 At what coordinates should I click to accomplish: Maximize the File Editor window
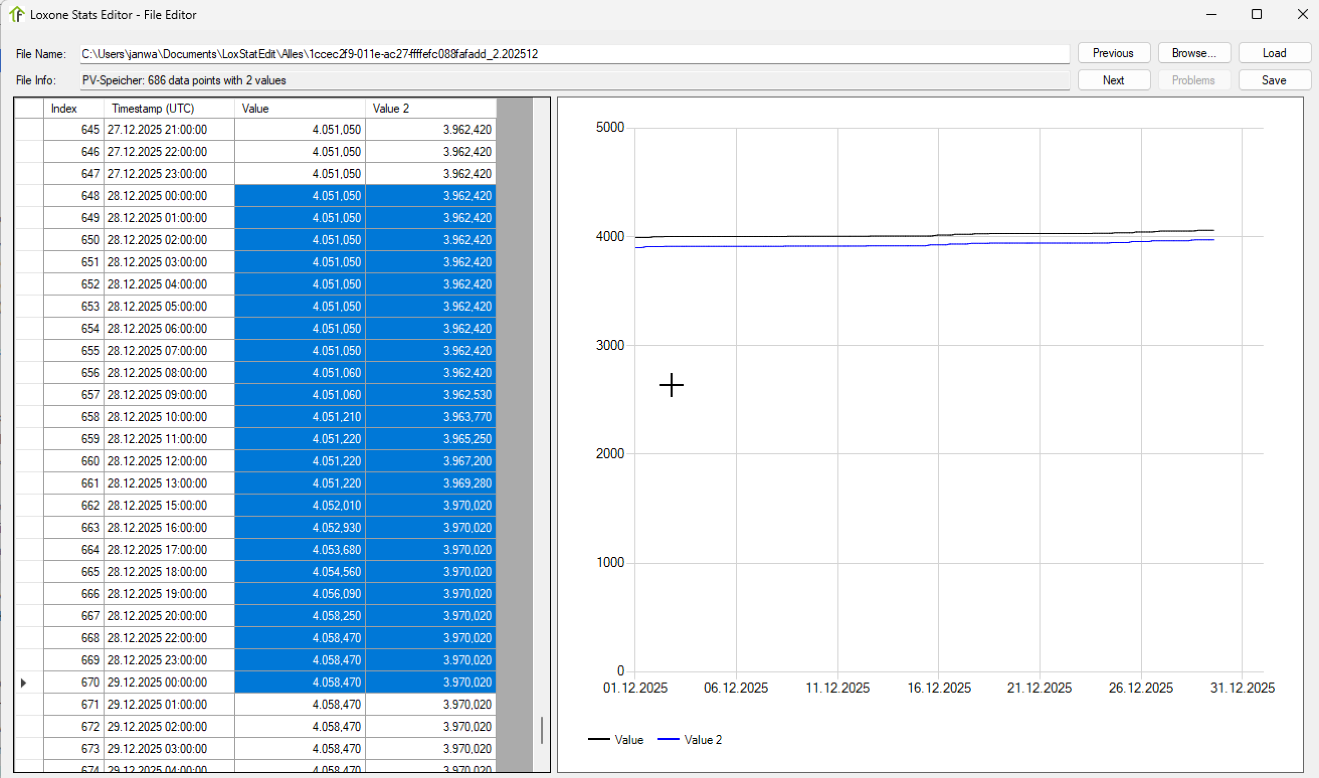[x=1257, y=14]
